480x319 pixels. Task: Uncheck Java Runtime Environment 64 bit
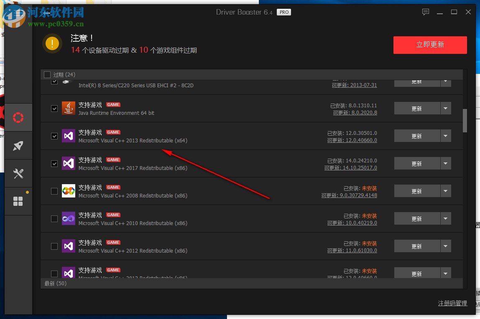point(54,108)
